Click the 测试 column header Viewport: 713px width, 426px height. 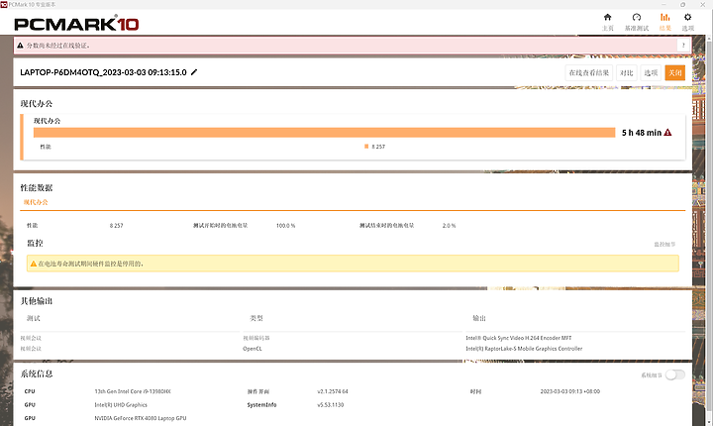click(34, 318)
